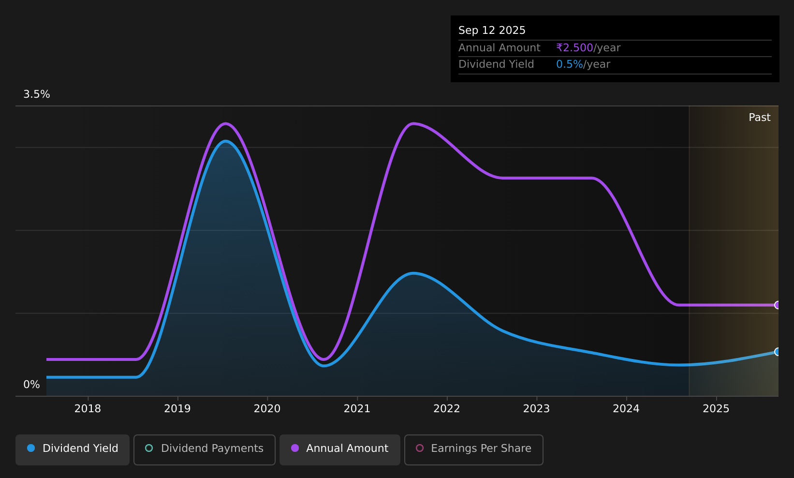Click the purple Annual Amount legend dot
The image size is (794, 478).
click(x=295, y=448)
